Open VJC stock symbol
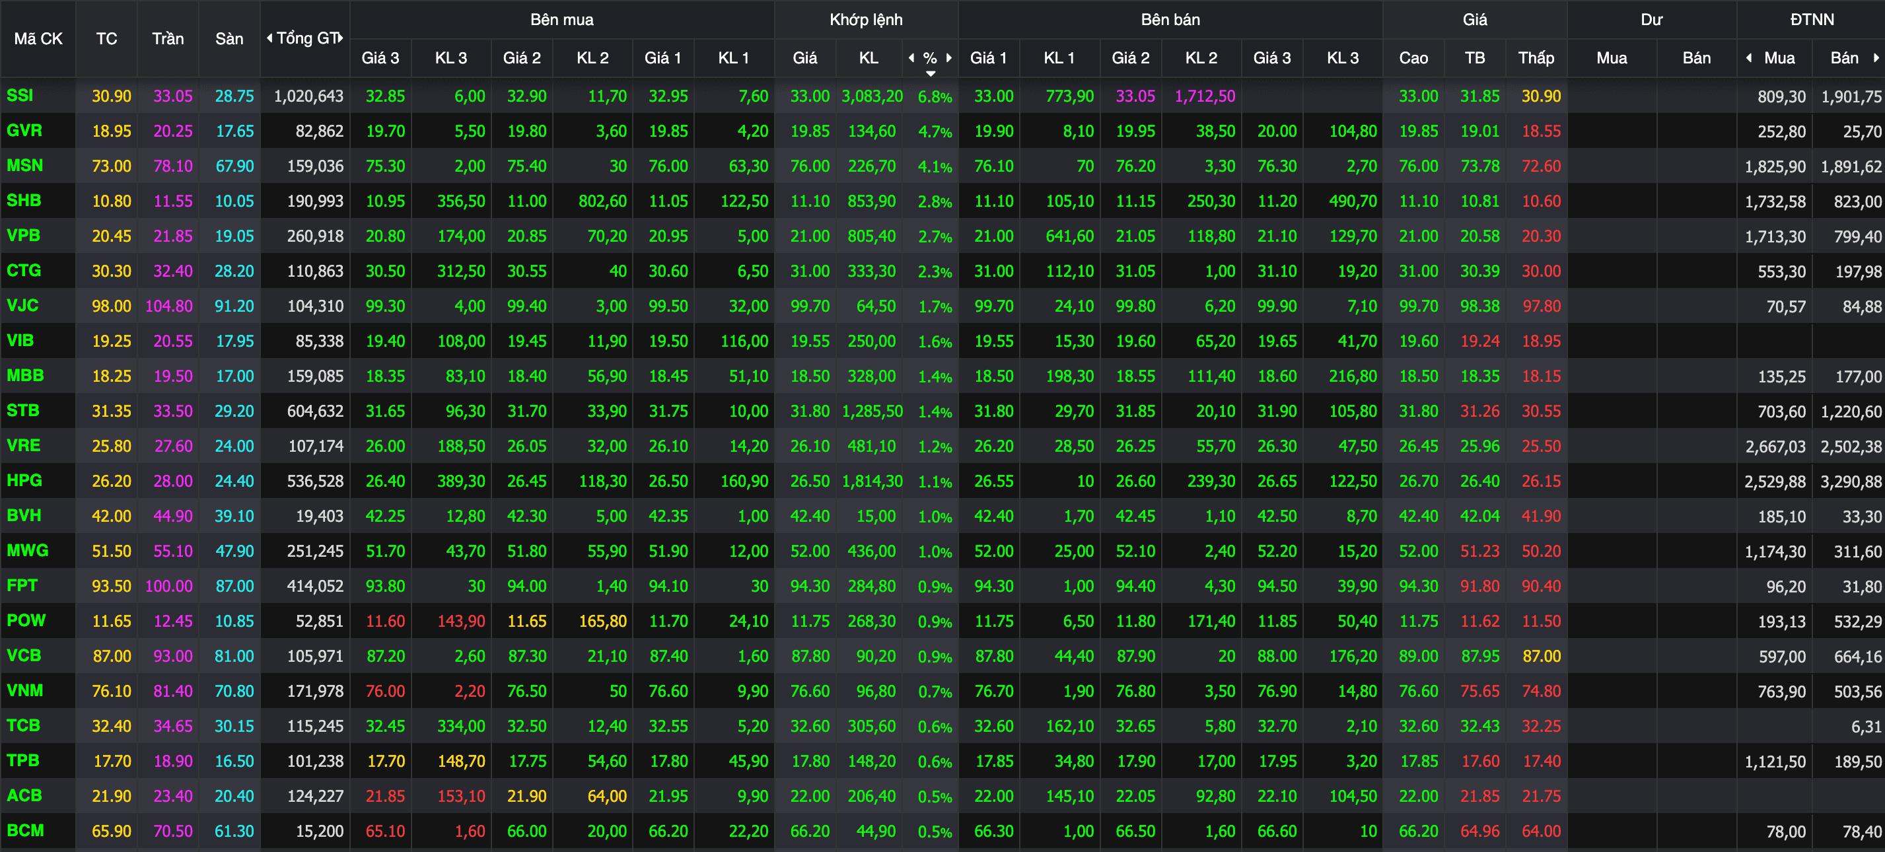This screenshot has height=852, width=1885. click(x=22, y=305)
